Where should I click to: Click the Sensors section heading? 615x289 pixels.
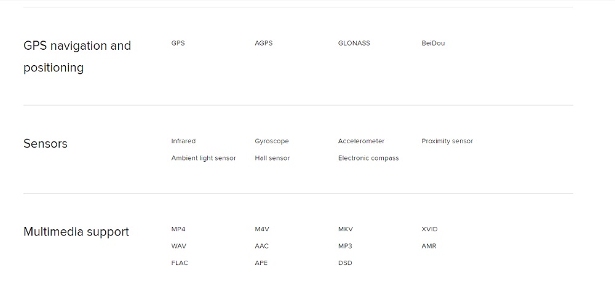point(46,144)
